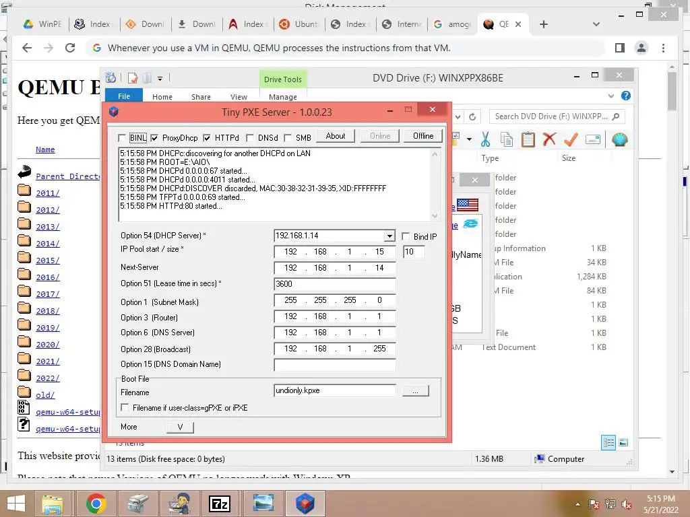Image resolution: width=690 pixels, height=517 pixels.
Task: Open the quick access toolbar customize arrow
Action: 160,79
